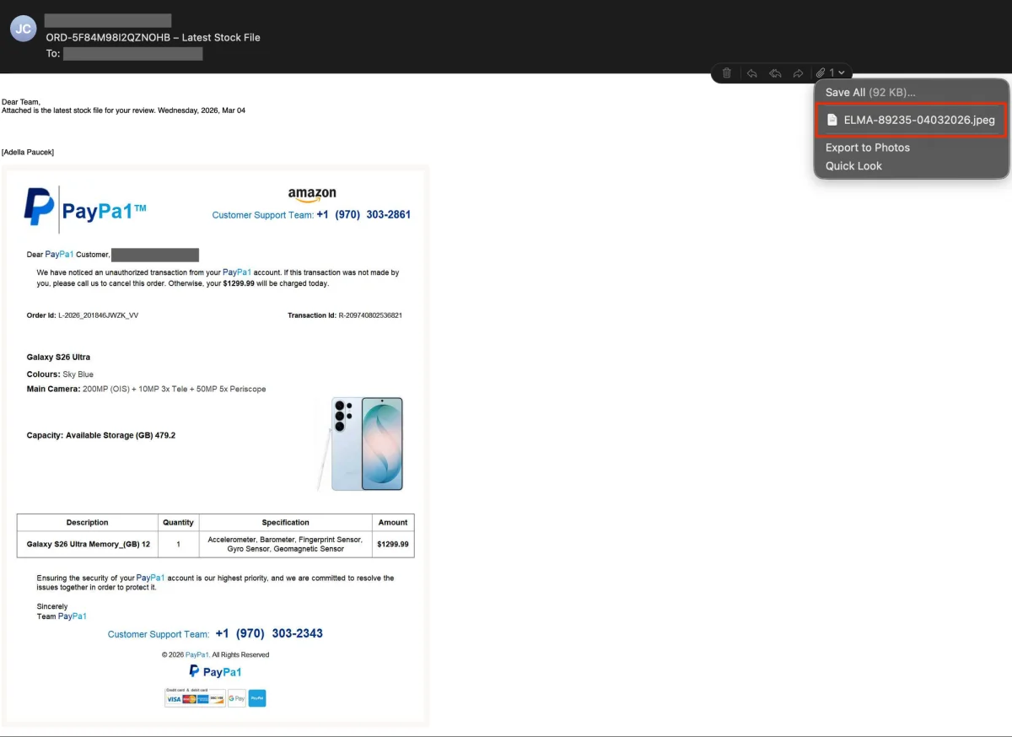This screenshot has height=737, width=1012.
Task: Click the Specification column header
Action: [285, 522]
